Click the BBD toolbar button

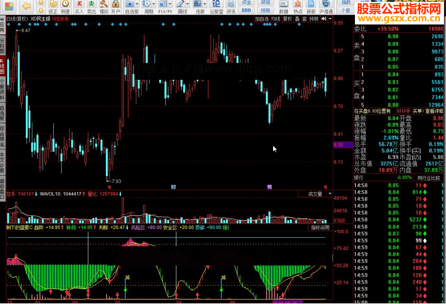click(246, 10)
